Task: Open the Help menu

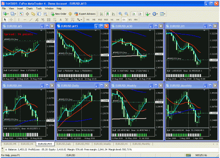Action: [59, 8]
